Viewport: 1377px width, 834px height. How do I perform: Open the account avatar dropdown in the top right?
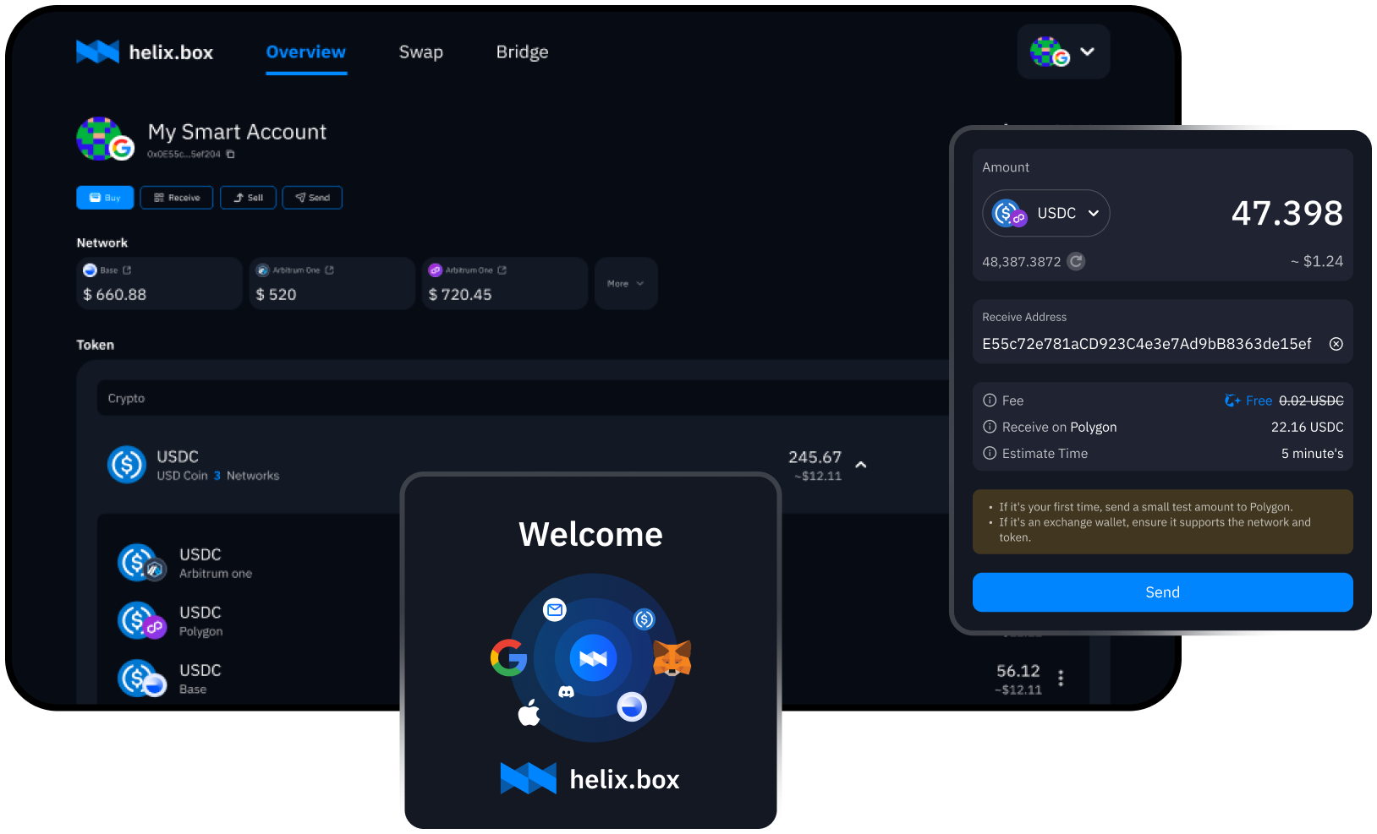point(1063,52)
